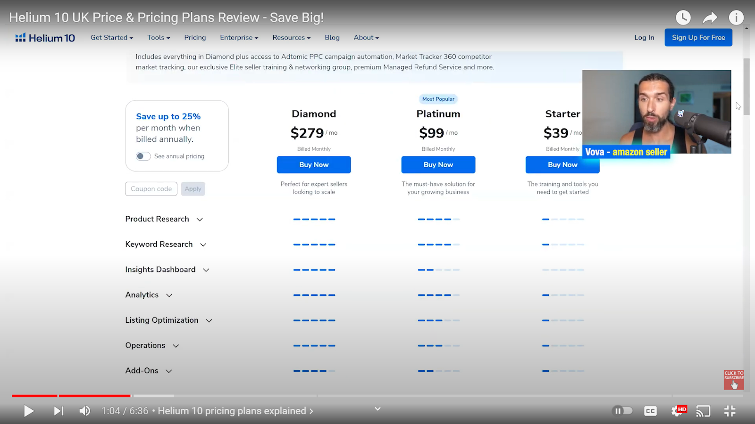The width and height of the screenshot is (755, 424).
Task: Click the video title text
Action: click(166, 18)
